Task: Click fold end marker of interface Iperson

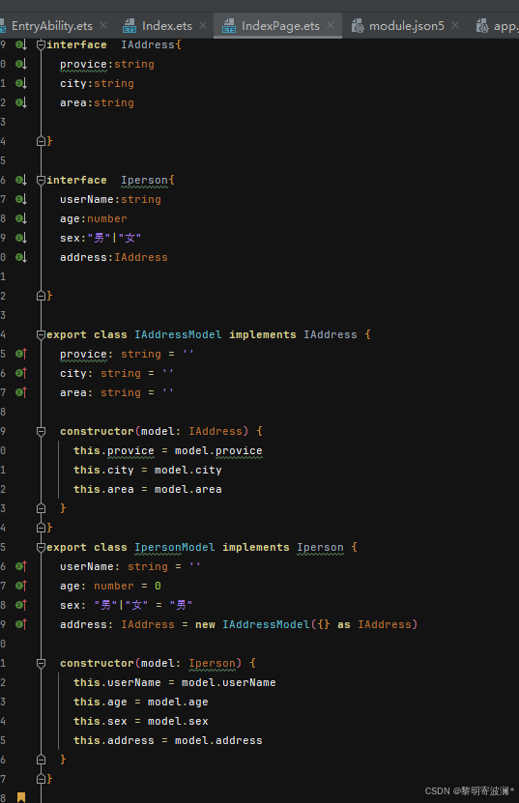Action: point(41,296)
